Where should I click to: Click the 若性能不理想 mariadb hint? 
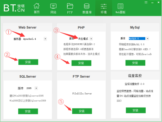click(x=135, y=54)
